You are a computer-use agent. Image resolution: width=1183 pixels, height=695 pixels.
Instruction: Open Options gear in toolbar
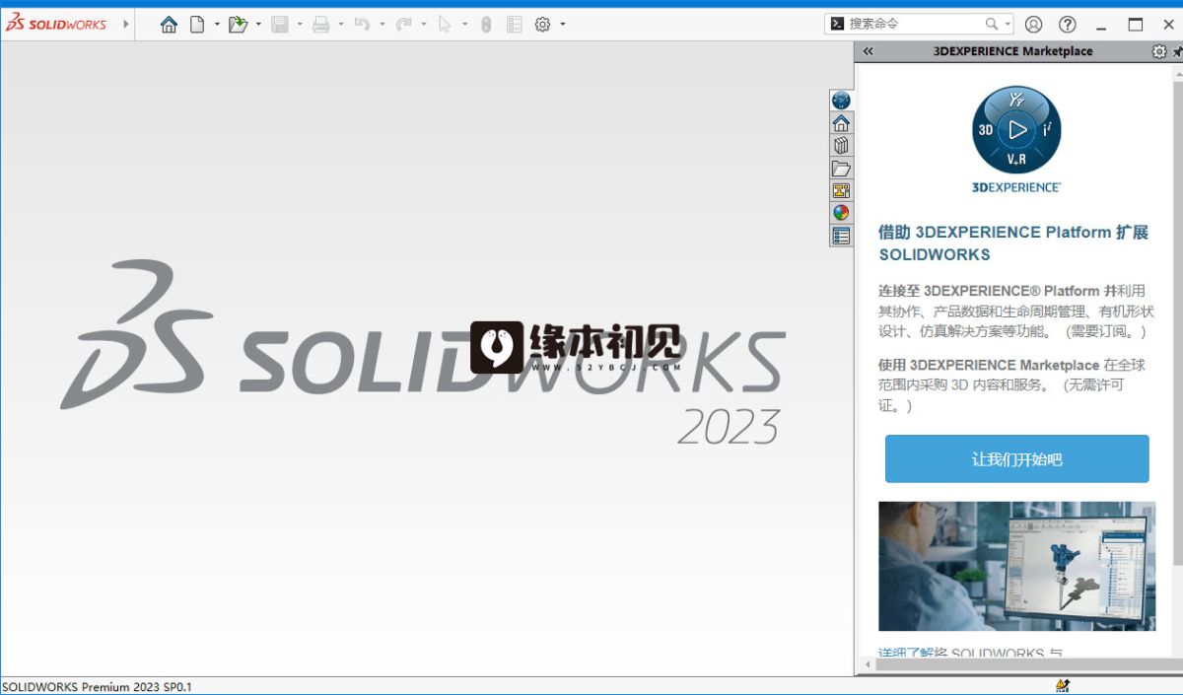pyautogui.click(x=542, y=25)
